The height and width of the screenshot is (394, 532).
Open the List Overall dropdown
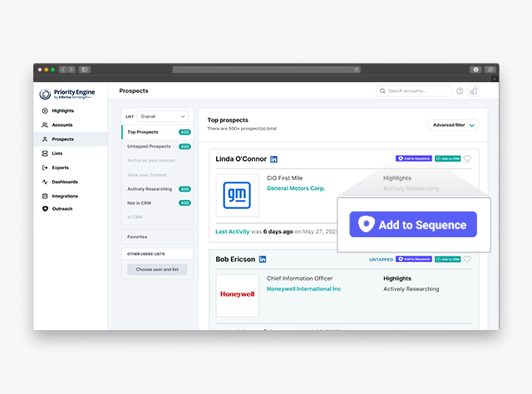click(163, 116)
